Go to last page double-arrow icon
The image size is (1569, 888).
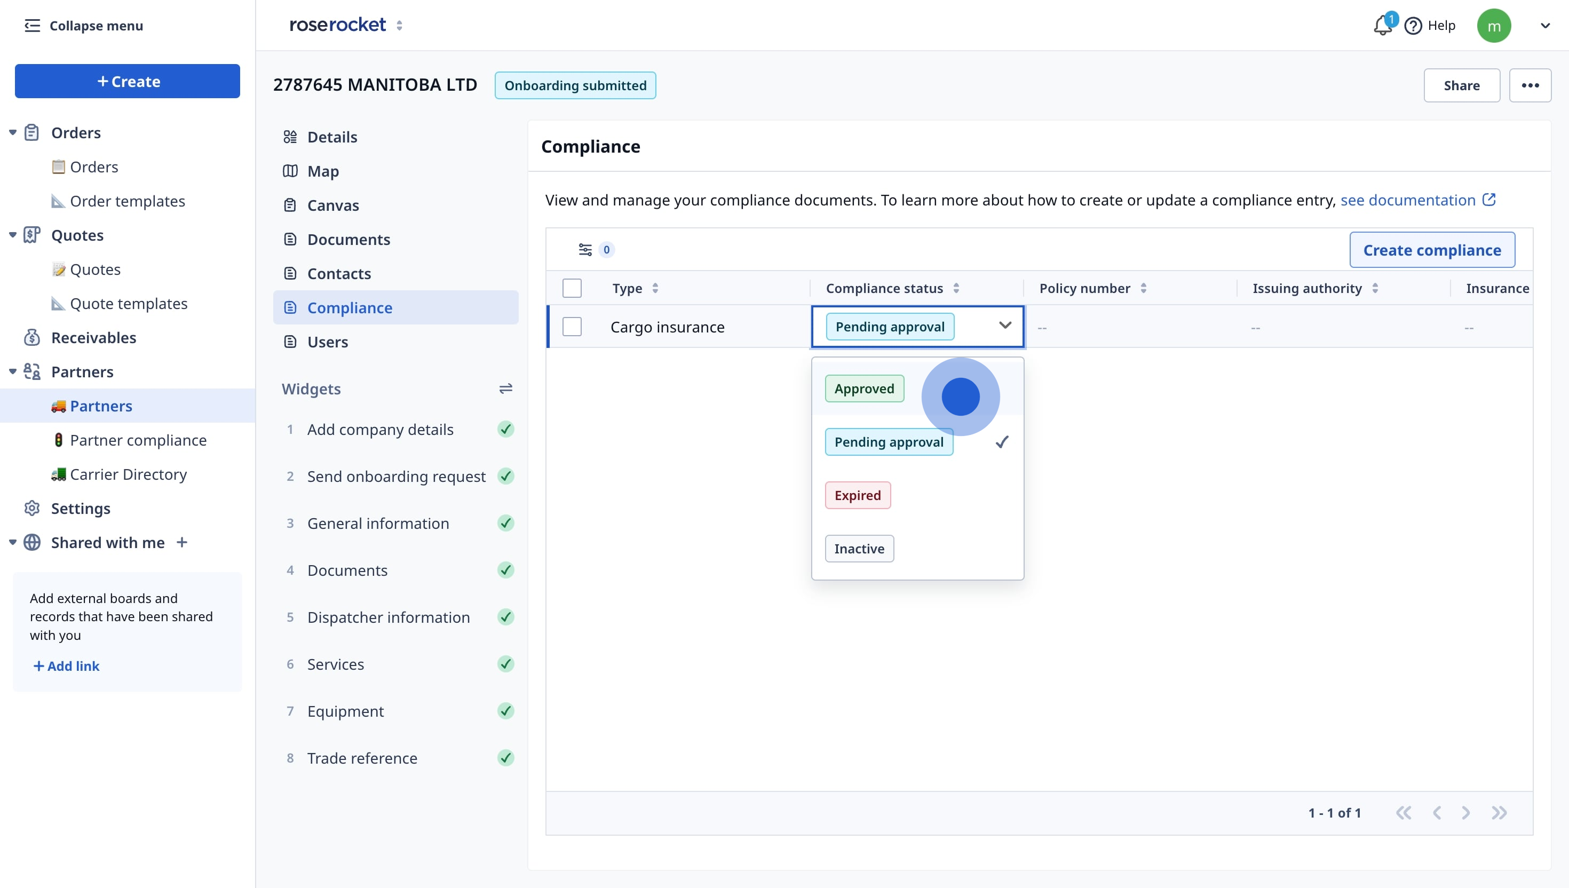point(1499,812)
